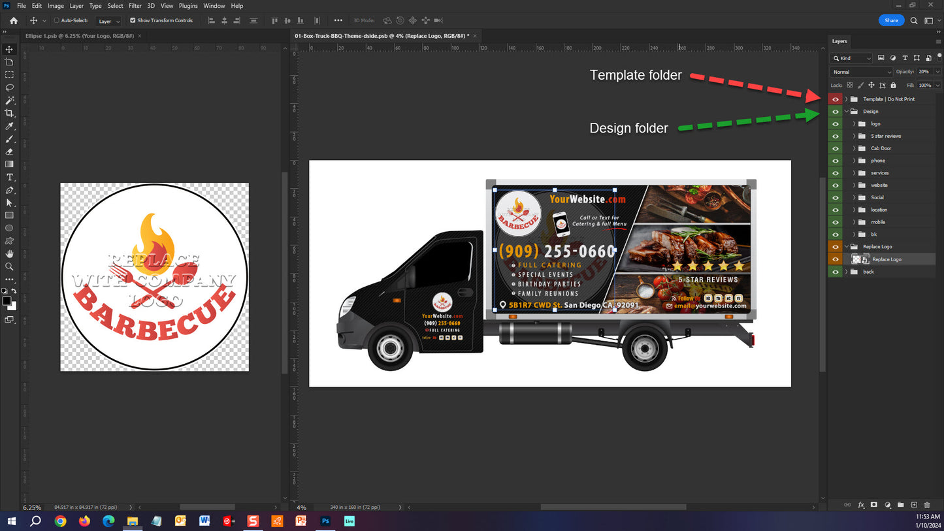Toggle visibility of the Cab Door group
The height and width of the screenshot is (531, 944).
click(835, 148)
